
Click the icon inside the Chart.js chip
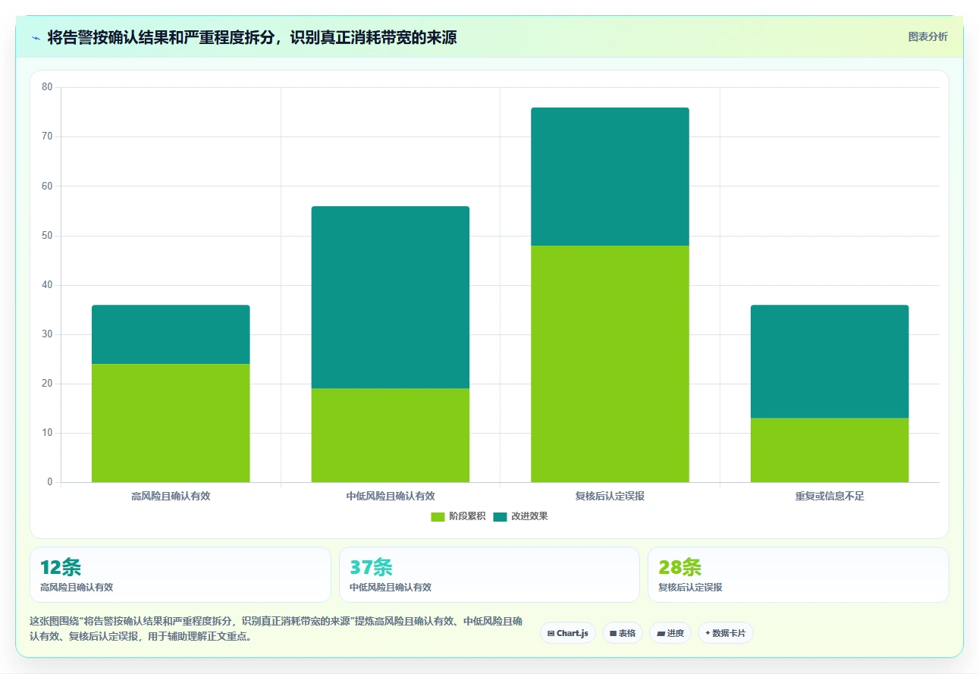[x=551, y=633]
